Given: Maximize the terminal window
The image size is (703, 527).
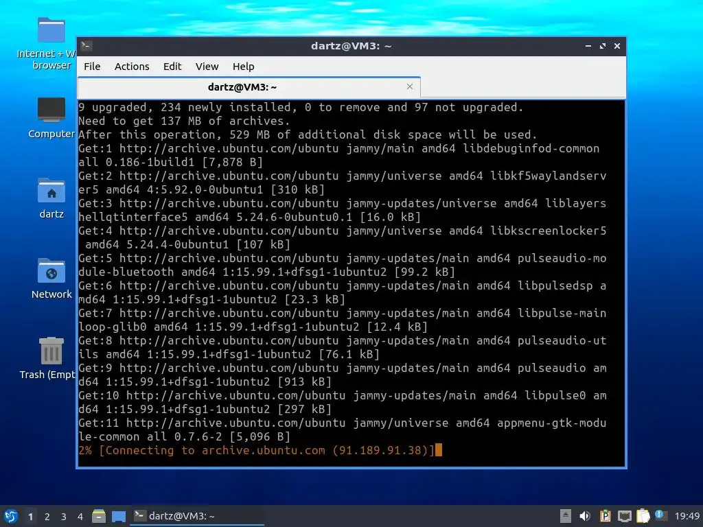Looking at the screenshot, I should point(603,46).
